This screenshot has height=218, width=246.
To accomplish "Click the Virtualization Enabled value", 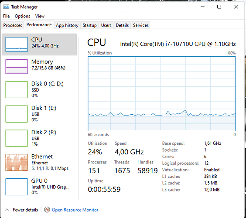I will pos(212,170).
